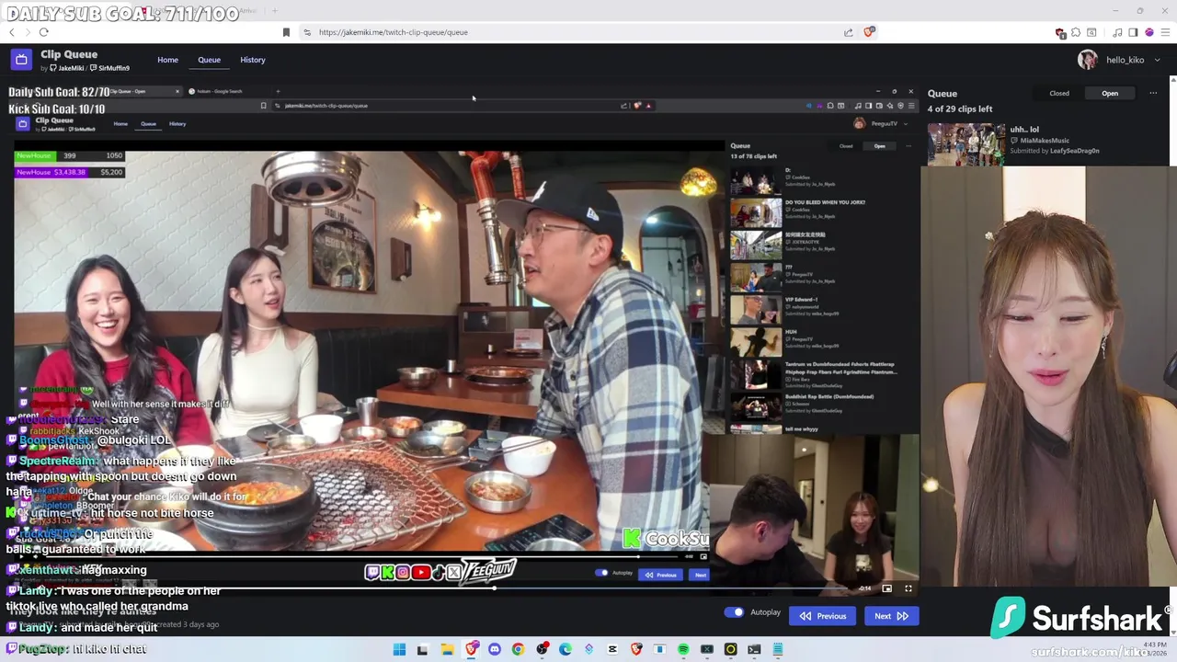Select the 'VIP Edward-1' clip in inner queue
Image resolution: width=1177 pixels, height=662 pixels.
coord(801,300)
